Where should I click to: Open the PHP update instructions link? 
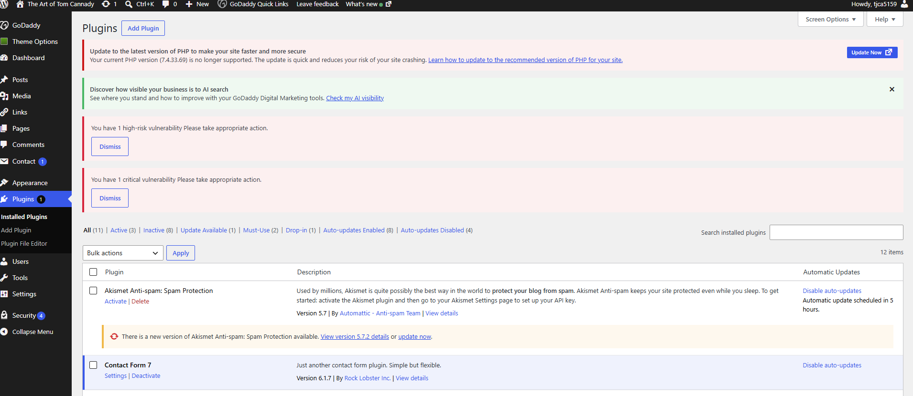[525, 60]
